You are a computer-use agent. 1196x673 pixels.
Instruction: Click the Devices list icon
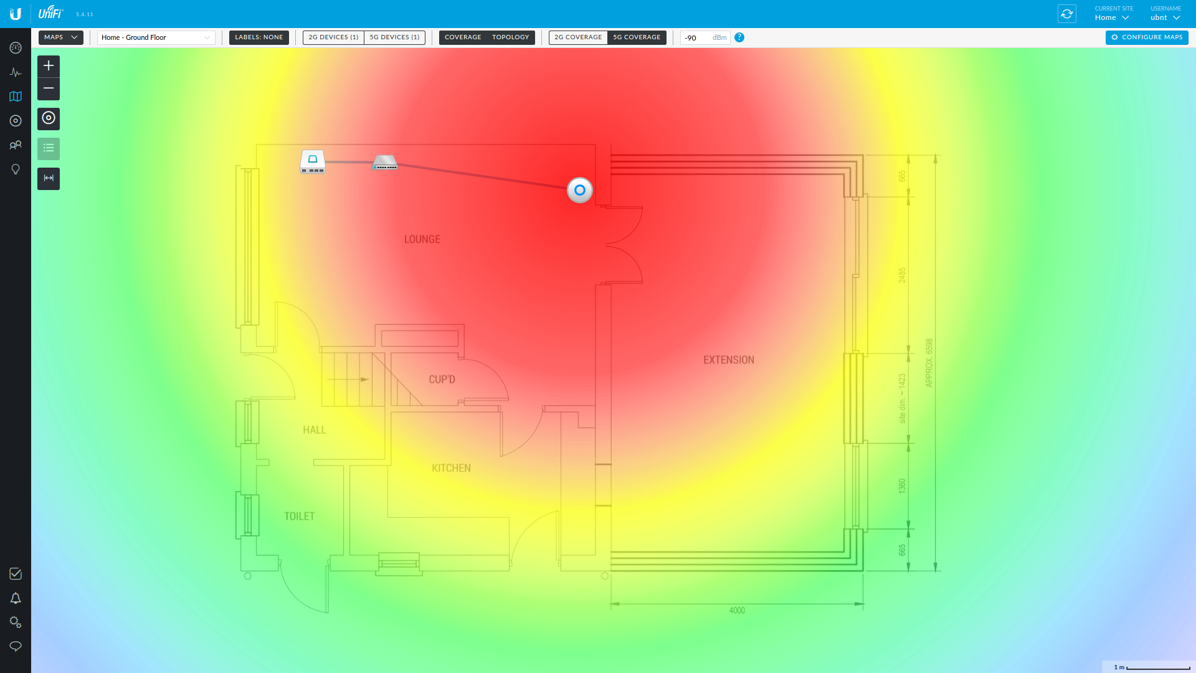49,148
